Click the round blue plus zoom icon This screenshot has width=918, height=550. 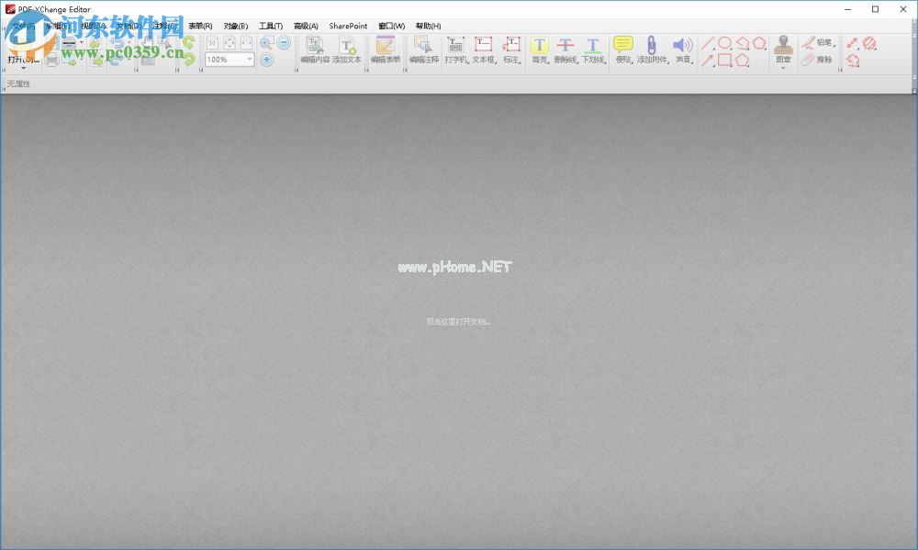[x=266, y=60]
